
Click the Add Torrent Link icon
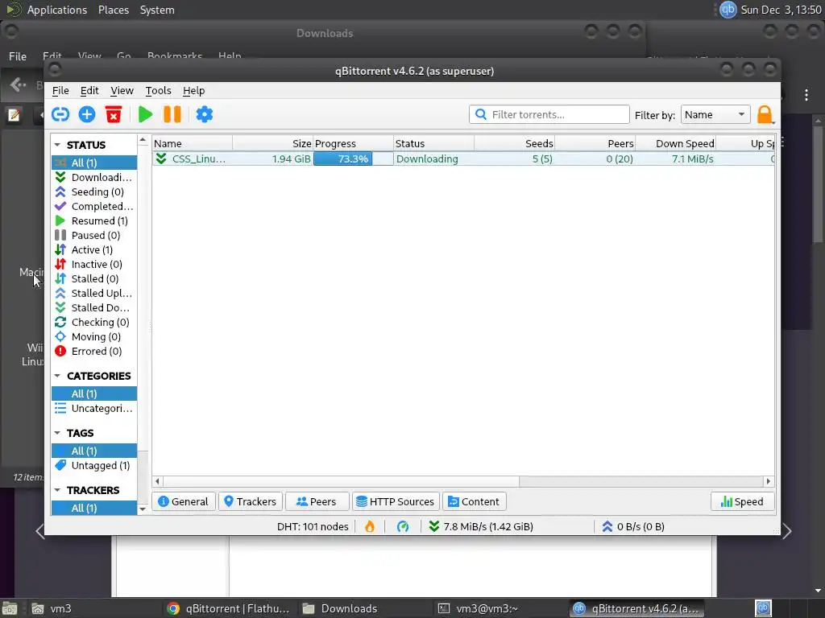(x=60, y=114)
